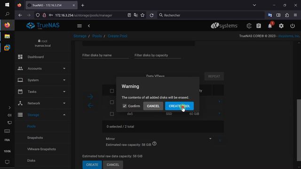The width and height of the screenshot is (301, 169).
Task: Open Windows Start menu
Action: click(x=7, y=5)
